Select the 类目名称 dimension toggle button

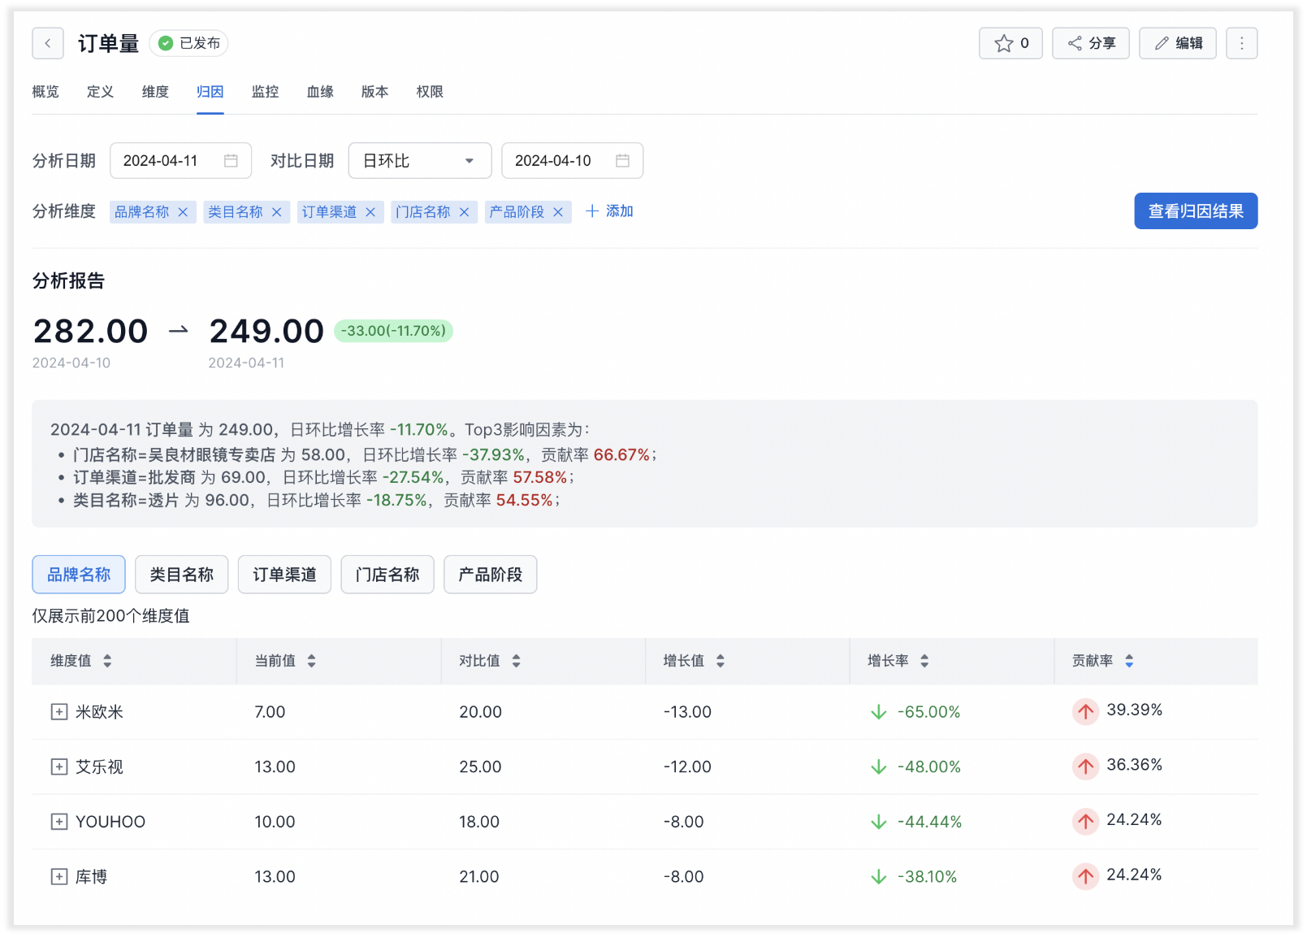[x=181, y=575]
